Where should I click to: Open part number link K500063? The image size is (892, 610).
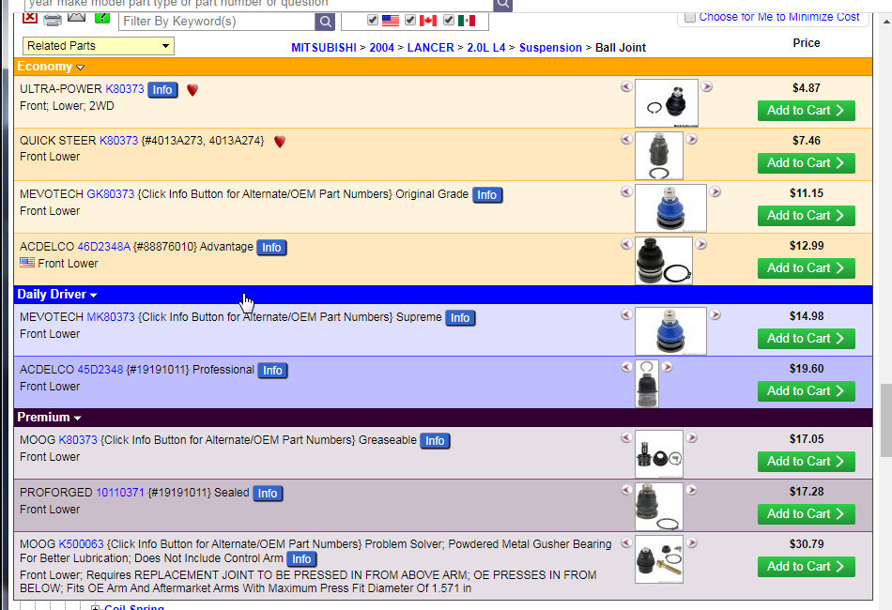point(82,544)
